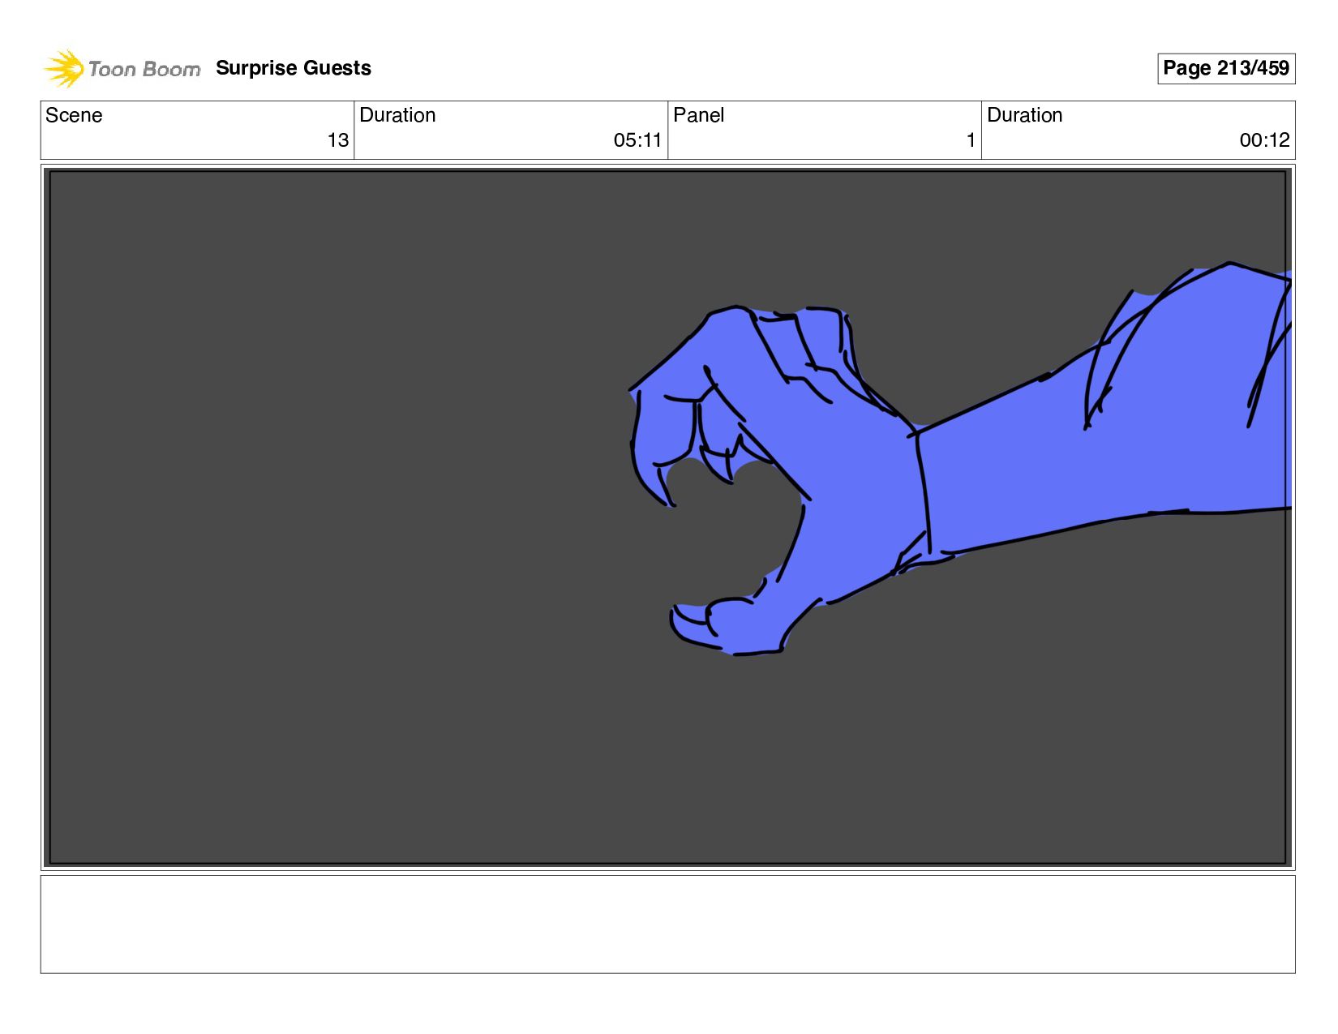Select the 'Scene' header label
This screenshot has width=1338, height=1034.
(74, 115)
